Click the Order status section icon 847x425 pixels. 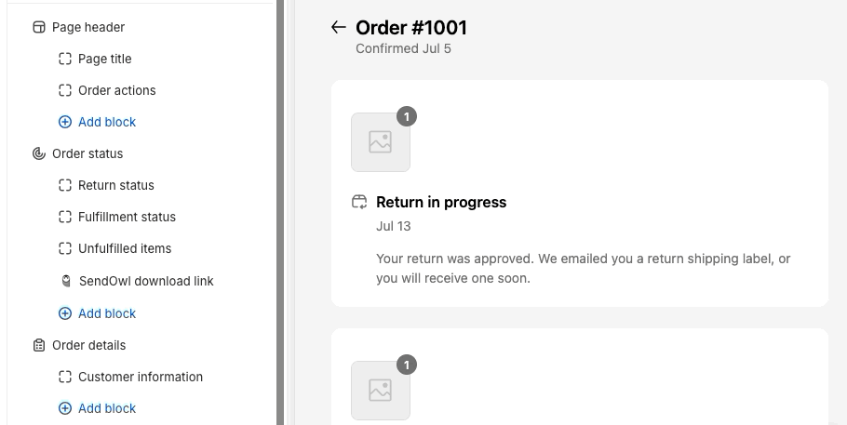tap(39, 153)
